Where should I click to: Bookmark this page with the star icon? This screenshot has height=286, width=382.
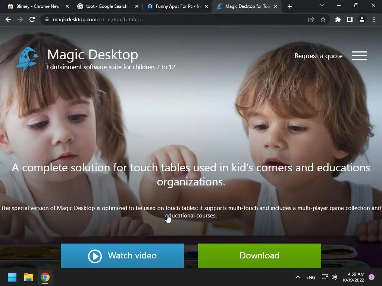coord(323,19)
